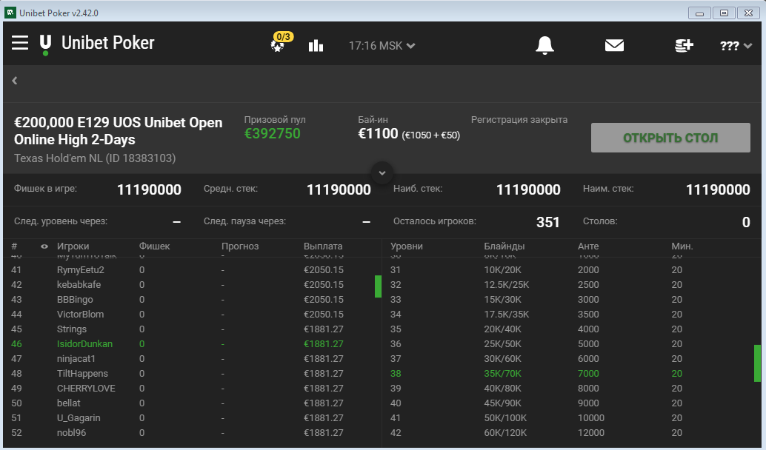Click the Блайнды column header
This screenshot has height=450, width=766.
pyautogui.click(x=504, y=246)
